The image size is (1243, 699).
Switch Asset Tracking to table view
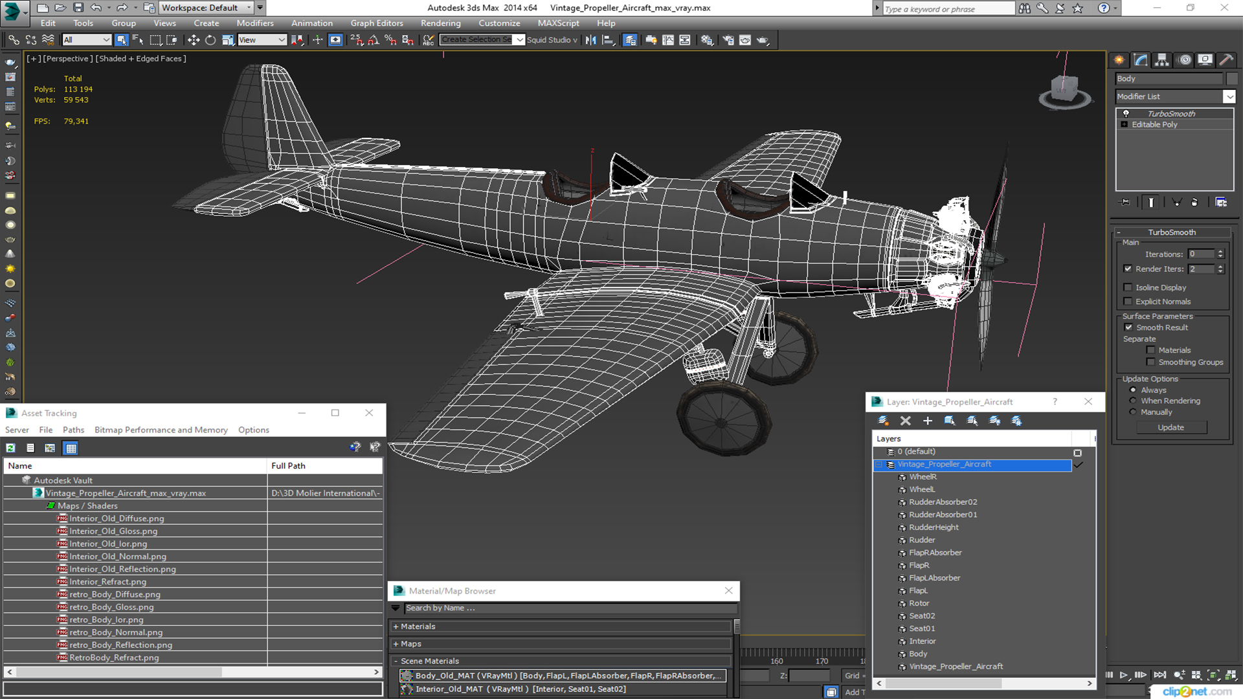71,448
